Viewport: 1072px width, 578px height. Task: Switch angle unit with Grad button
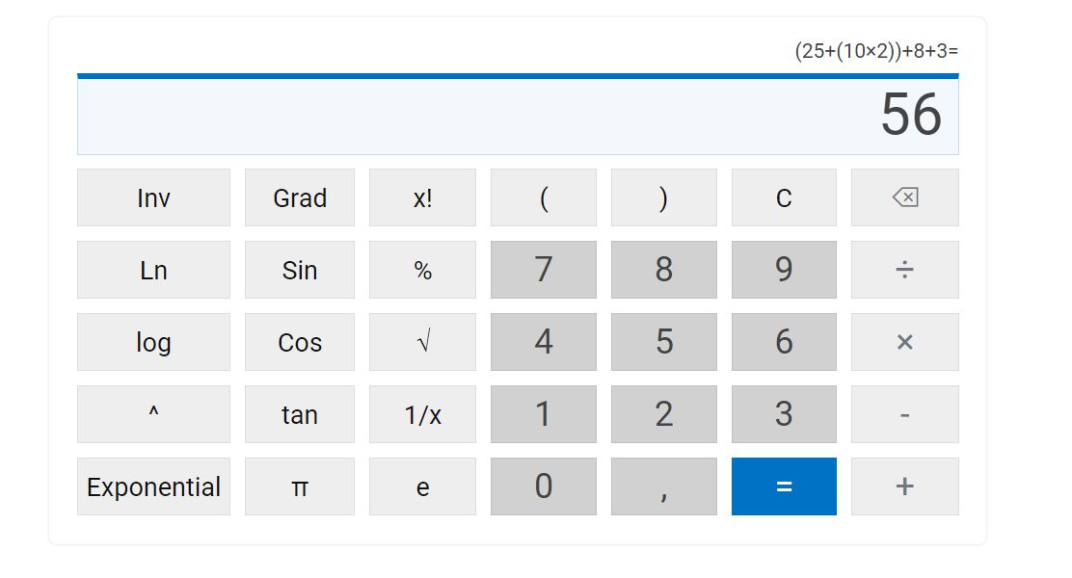coord(299,197)
